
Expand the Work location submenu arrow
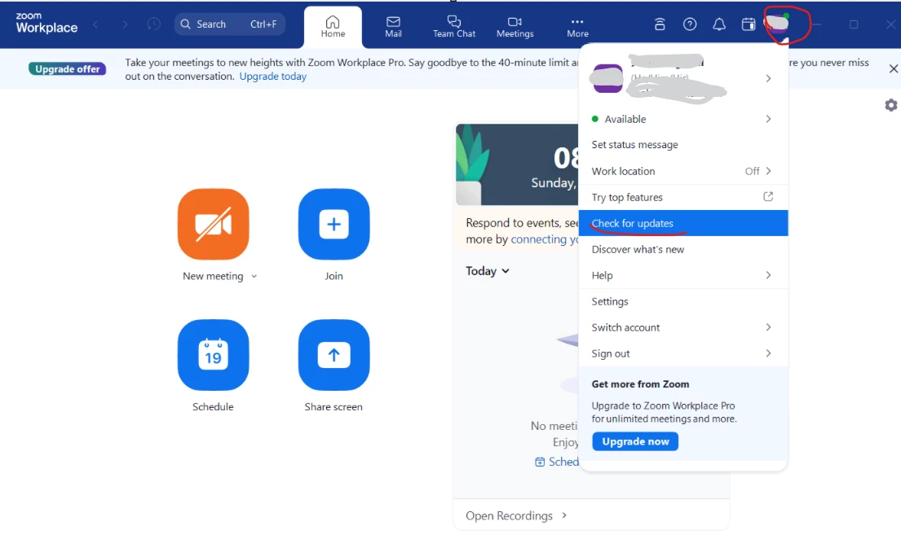(768, 171)
